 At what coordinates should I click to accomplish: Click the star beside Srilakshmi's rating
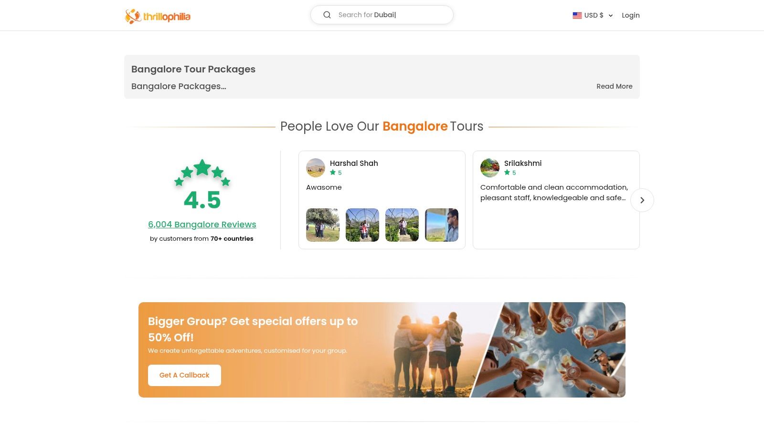point(507,173)
